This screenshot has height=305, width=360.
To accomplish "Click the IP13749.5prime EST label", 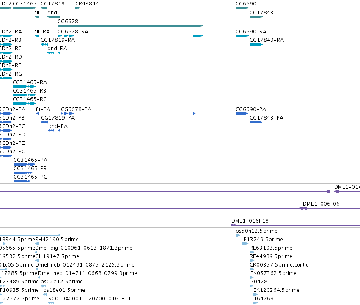I will (263, 240).
